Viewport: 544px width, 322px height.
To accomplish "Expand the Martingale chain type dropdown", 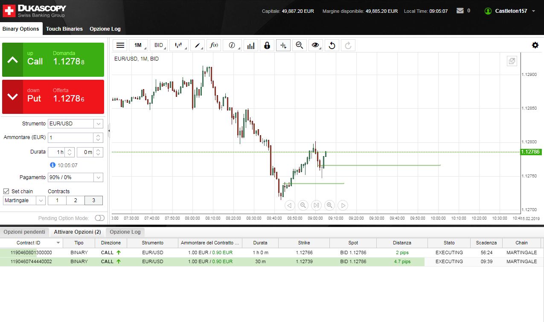I will pos(24,200).
